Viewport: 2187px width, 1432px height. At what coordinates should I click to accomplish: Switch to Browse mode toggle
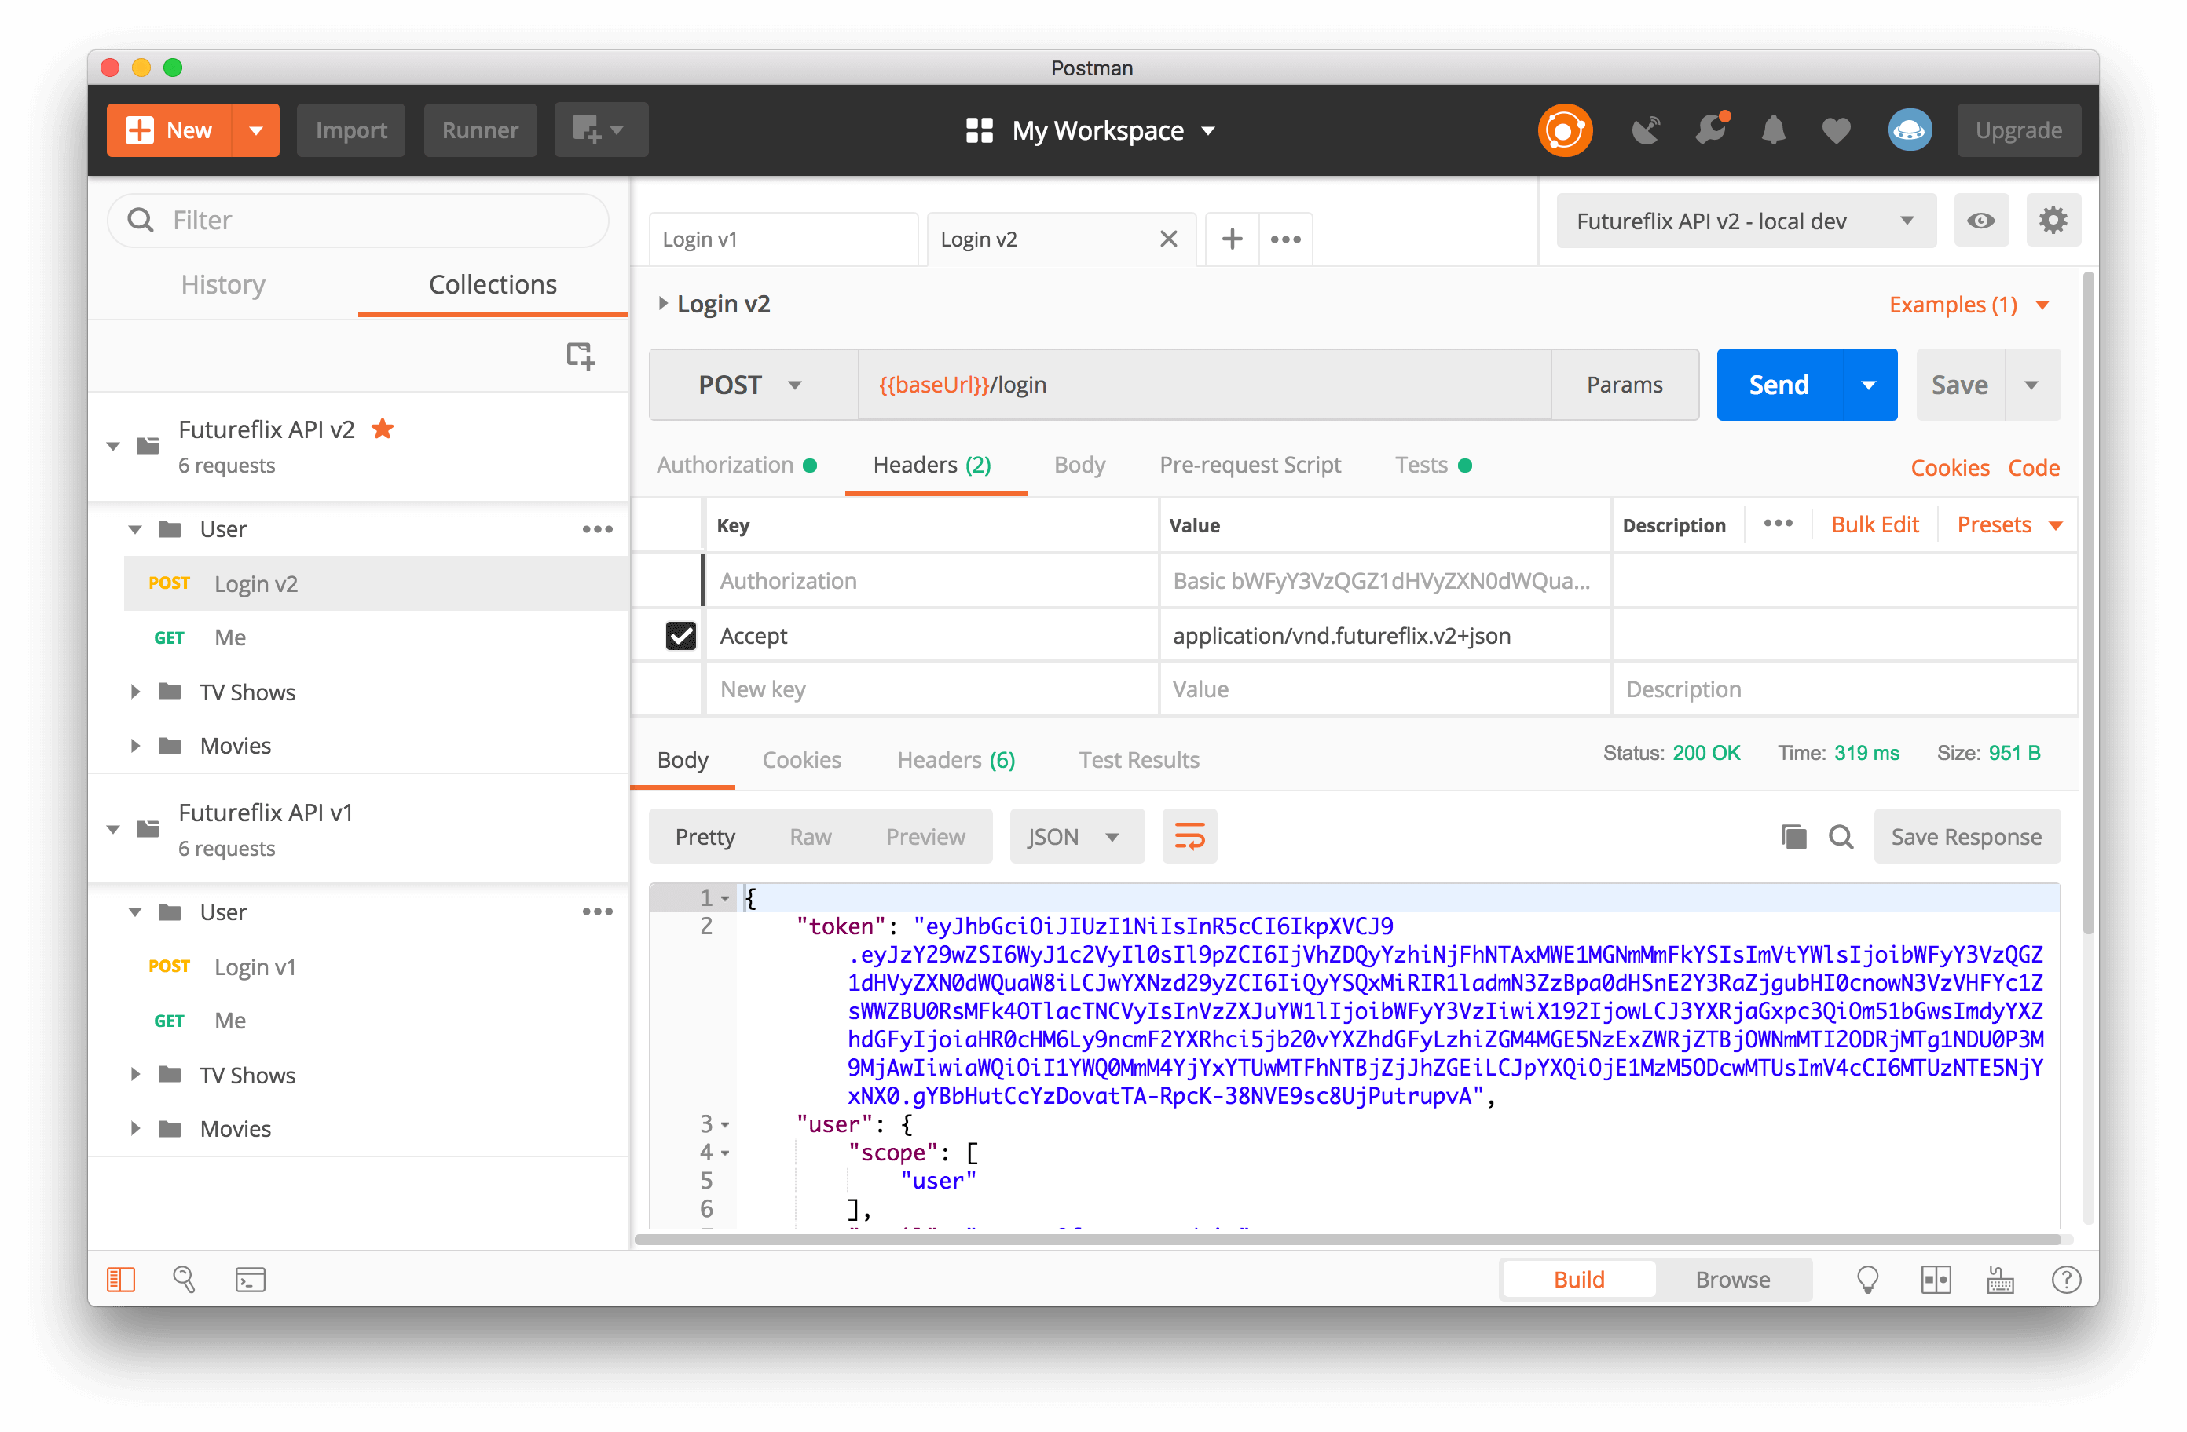pyautogui.click(x=1731, y=1280)
